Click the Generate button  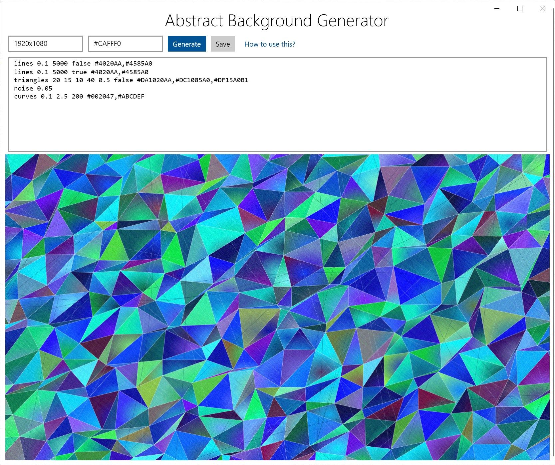[187, 44]
